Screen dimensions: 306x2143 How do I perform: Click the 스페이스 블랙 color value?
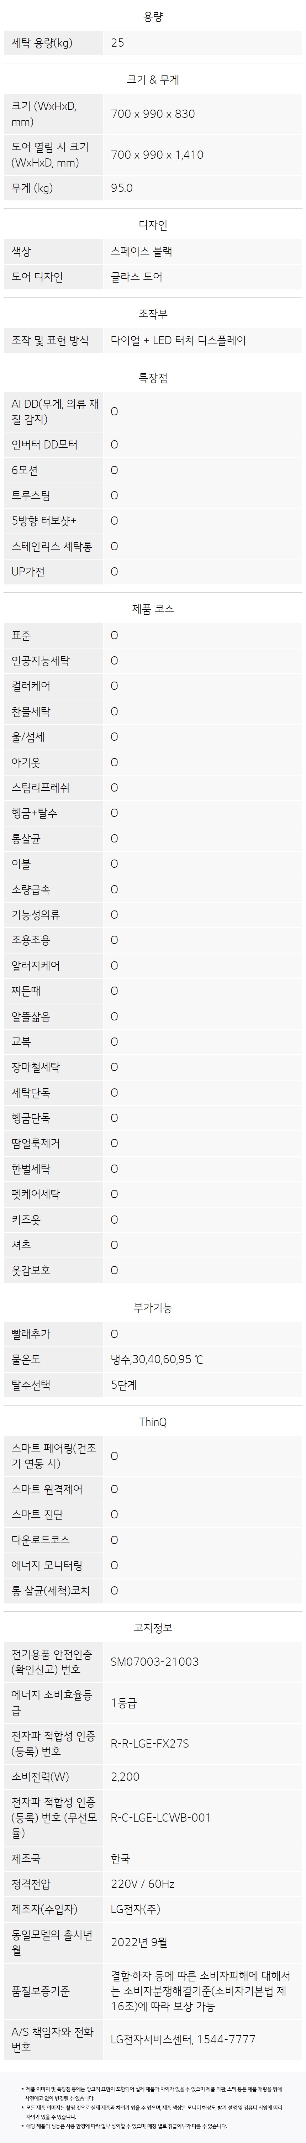(x=141, y=251)
